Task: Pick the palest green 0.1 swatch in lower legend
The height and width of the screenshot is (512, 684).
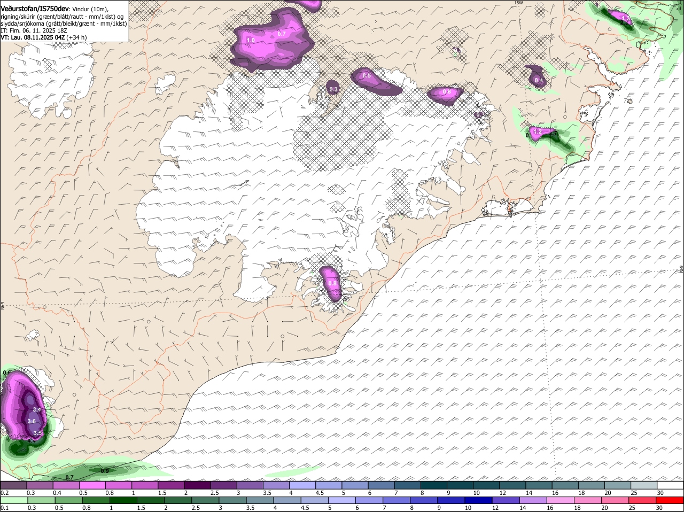Action: tap(14, 500)
